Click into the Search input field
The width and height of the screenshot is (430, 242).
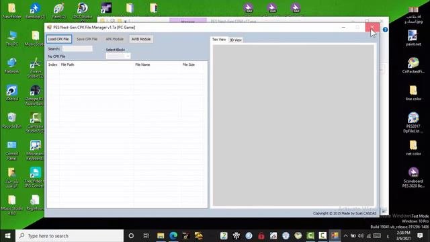[77, 48]
